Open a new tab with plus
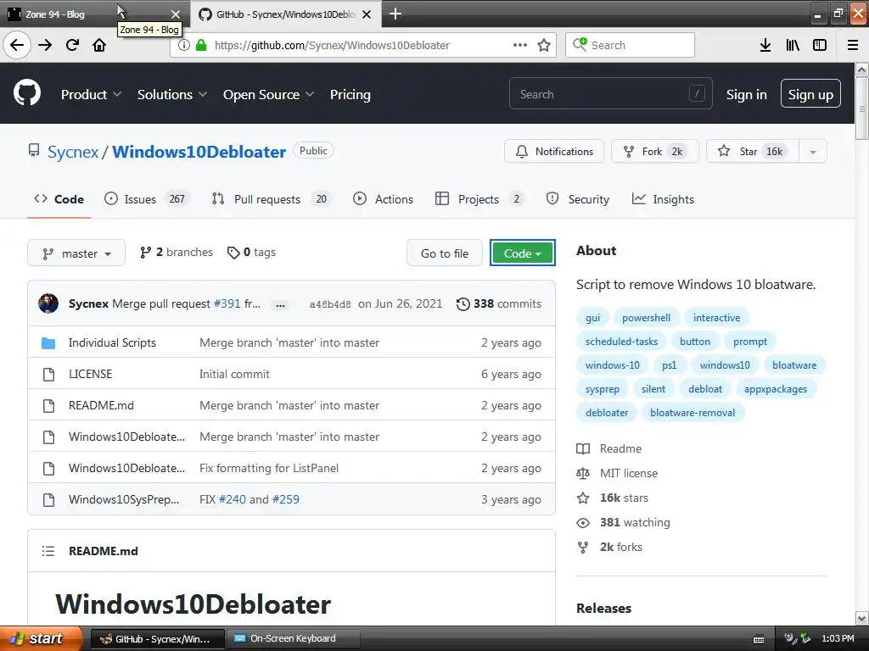This screenshot has height=651, width=869. [395, 14]
